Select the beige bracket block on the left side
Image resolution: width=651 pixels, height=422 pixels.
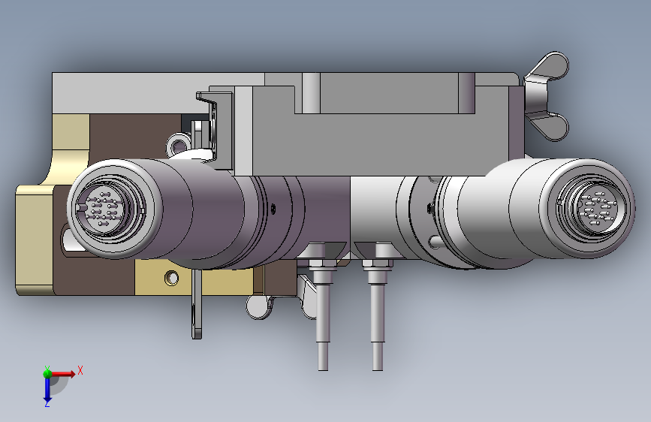tap(35, 240)
